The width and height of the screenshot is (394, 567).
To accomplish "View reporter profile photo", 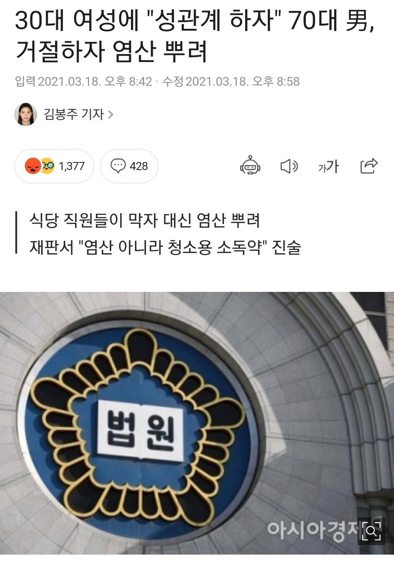I will pyautogui.click(x=26, y=114).
